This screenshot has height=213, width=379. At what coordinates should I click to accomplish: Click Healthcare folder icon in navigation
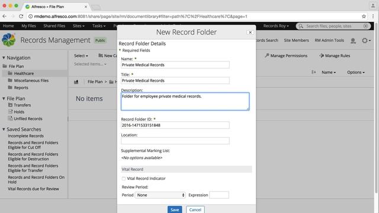[10, 73]
